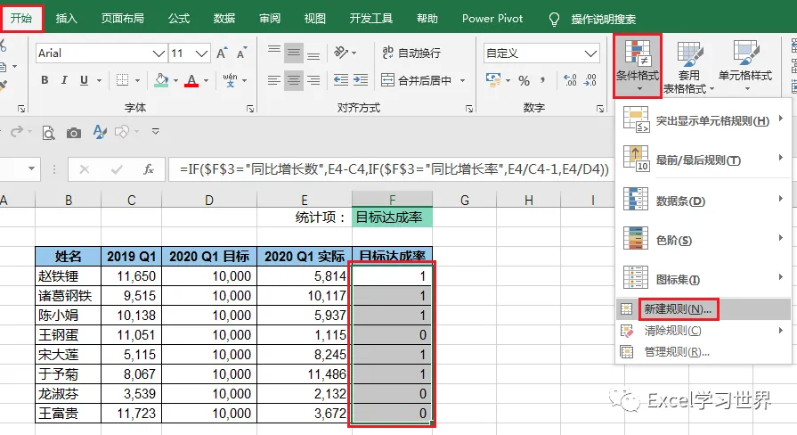
Task: Expand the borders dropdown arrow
Action: 137,80
